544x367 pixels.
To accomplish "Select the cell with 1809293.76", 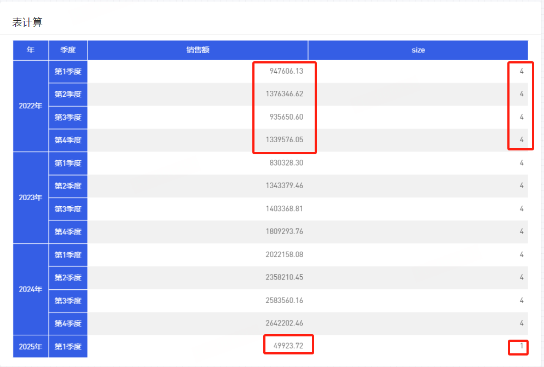I will (x=283, y=231).
